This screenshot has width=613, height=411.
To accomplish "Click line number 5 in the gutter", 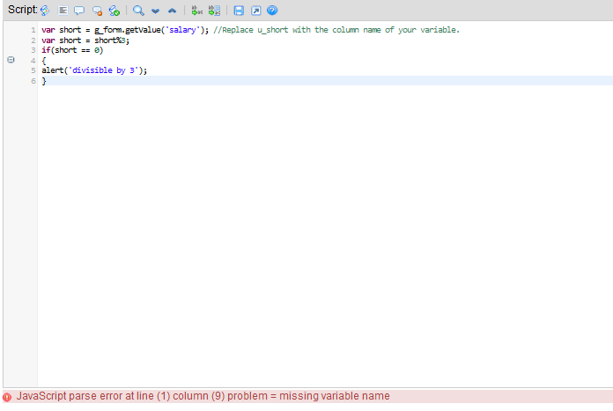I will pyautogui.click(x=33, y=70).
